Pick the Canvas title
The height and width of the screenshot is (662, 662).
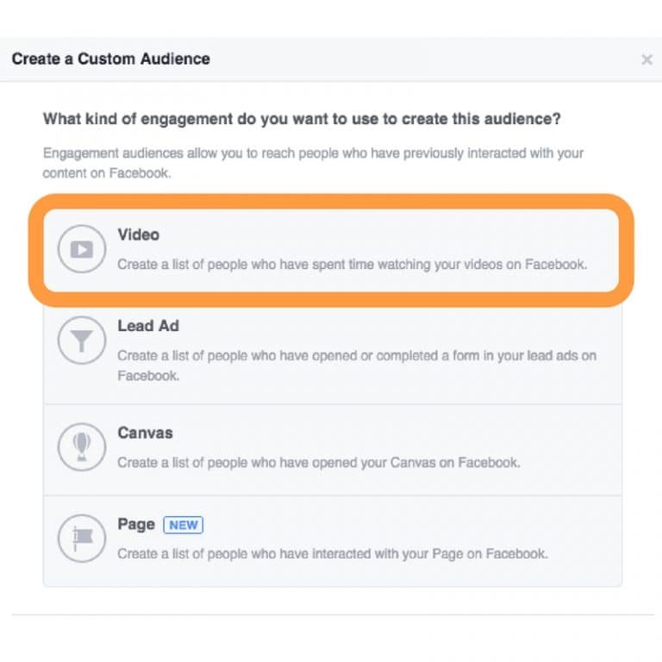(x=145, y=433)
